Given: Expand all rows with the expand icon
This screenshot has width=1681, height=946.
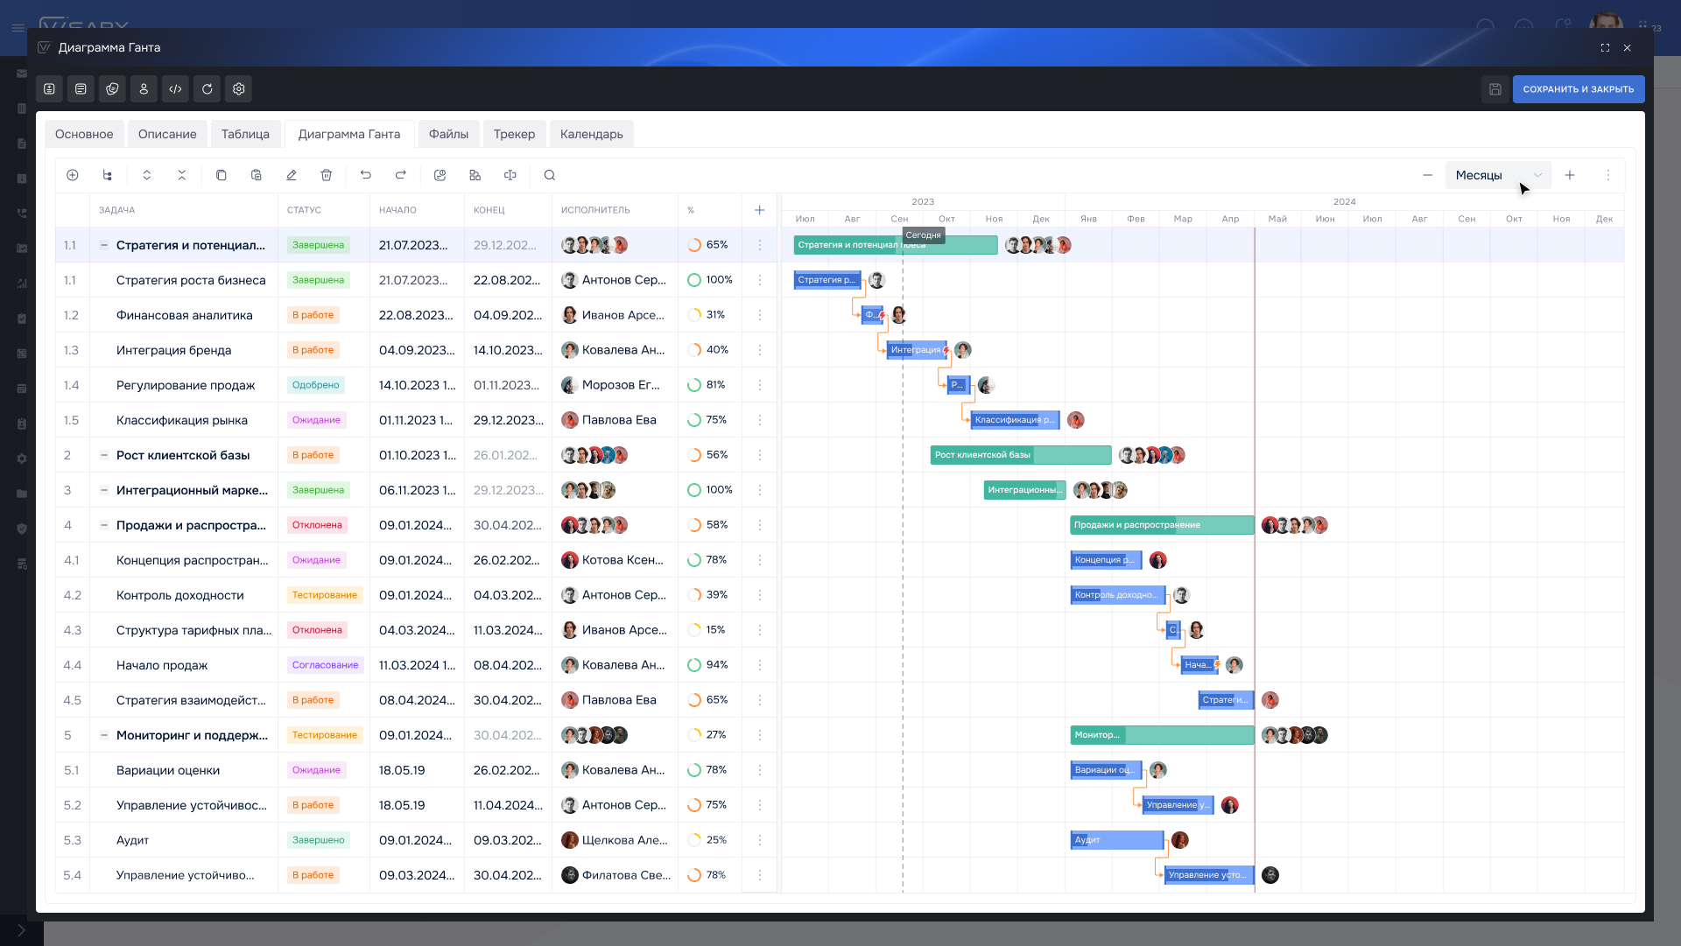Looking at the screenshot, I should point(147,175).
